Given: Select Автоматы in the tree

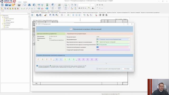Looking at the screenshot, I should (x=8, y=25).
